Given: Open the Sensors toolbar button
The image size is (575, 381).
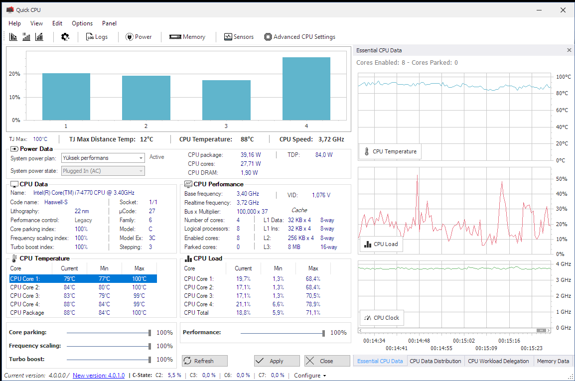Looking at the screenshot, I should click(x=239, y=37).
